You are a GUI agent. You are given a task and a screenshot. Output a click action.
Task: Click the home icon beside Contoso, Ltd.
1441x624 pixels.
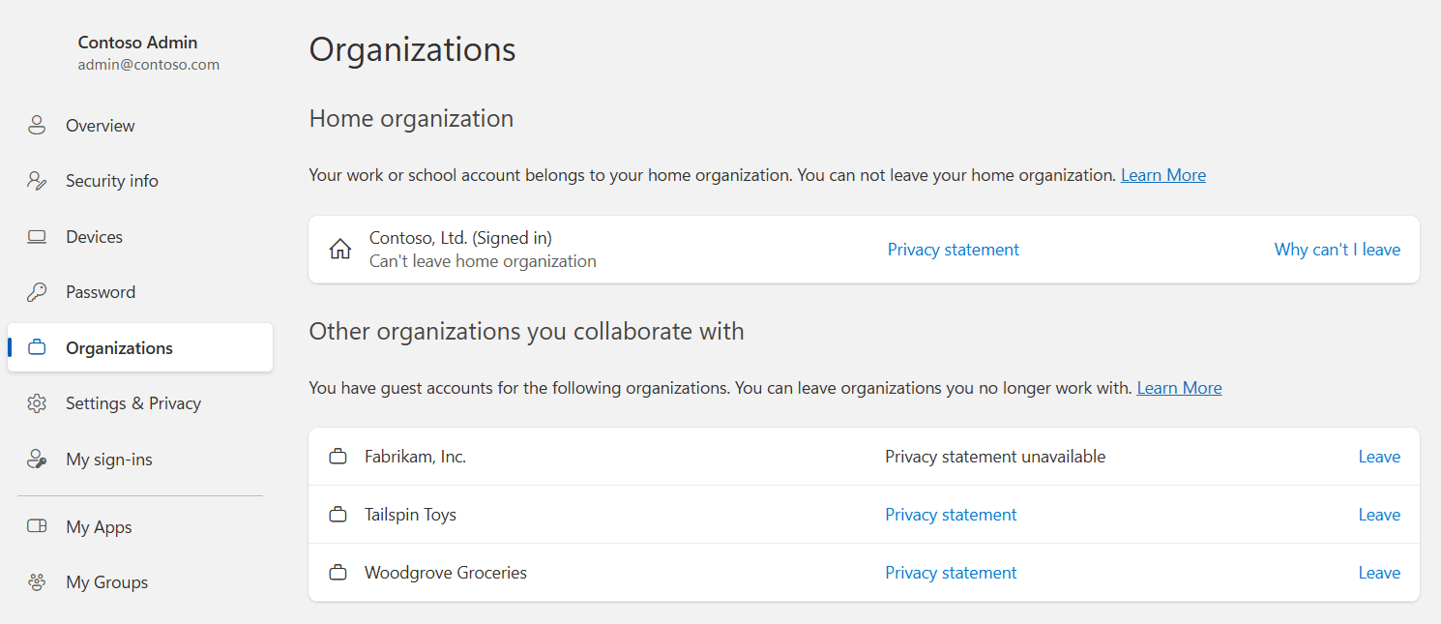[x=338, y=249]
